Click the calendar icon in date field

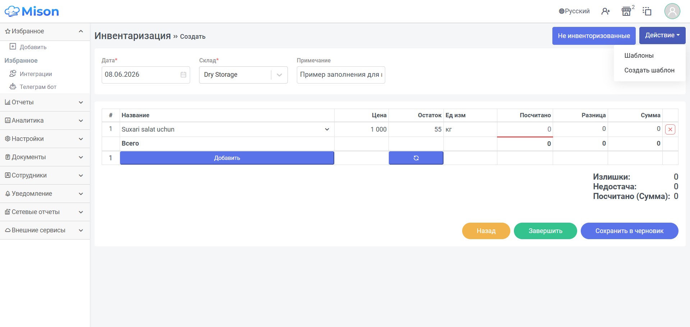[x=183, y=75]
